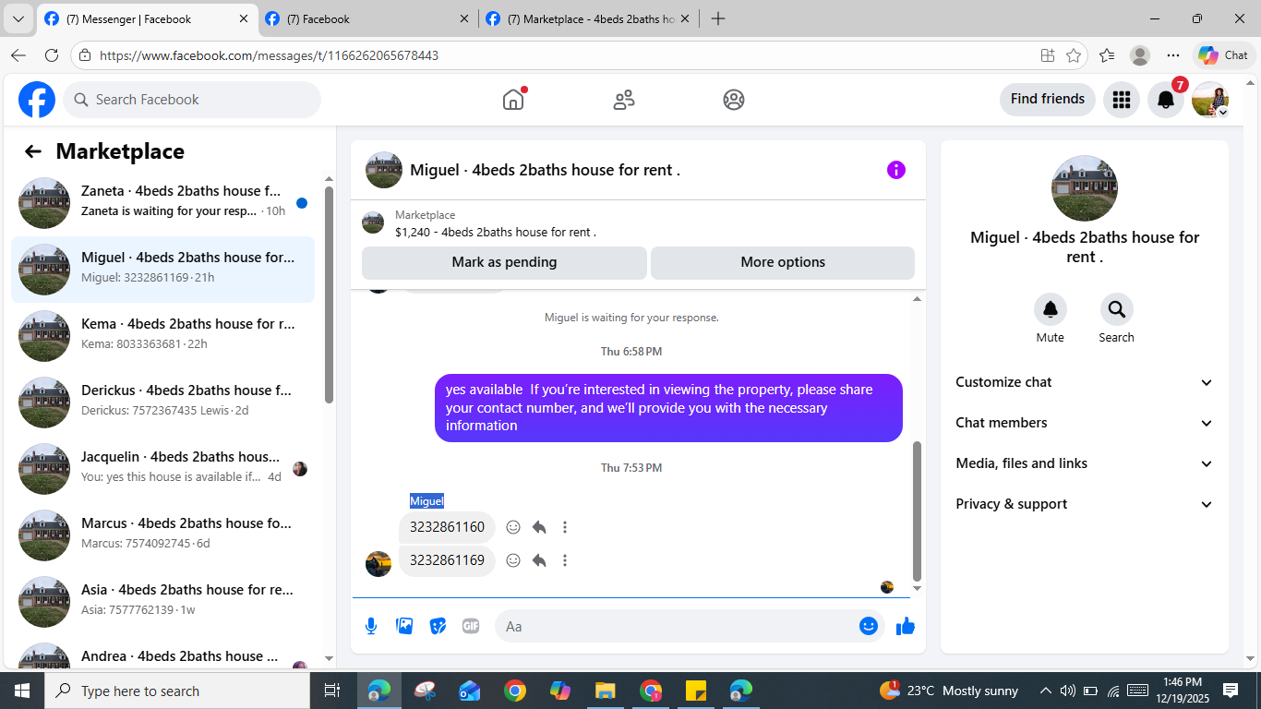Expand Chat members section
Image resolution: width=1261 pixels, height=709 pixels.
(1084, 423)
